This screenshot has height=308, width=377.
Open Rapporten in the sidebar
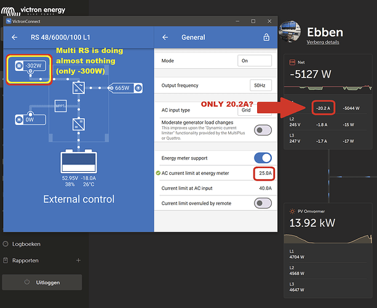click(25, 261)
